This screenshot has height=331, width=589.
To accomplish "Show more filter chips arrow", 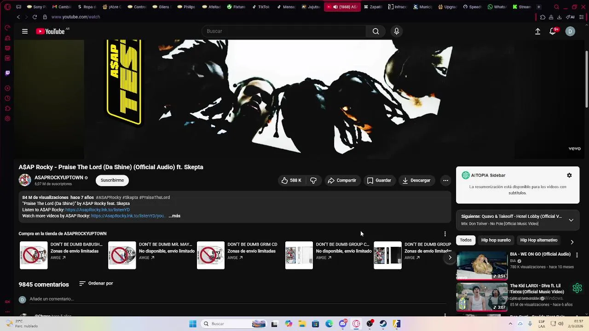I will click(x=572, y=242).
